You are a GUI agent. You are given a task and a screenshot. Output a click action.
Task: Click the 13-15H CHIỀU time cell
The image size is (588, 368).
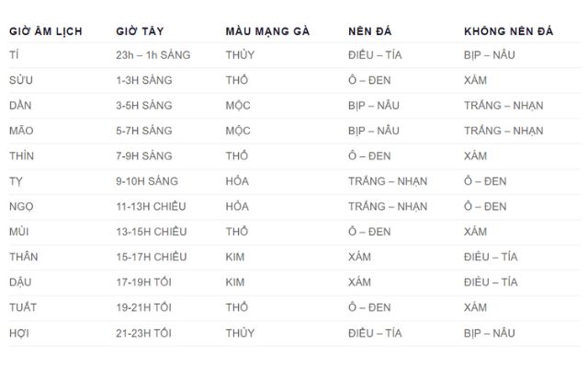(x=151, y=232)
